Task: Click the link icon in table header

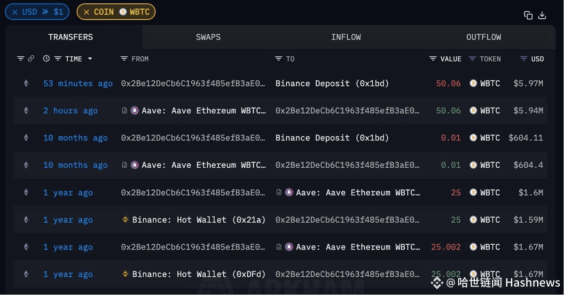Action: click(31, 59)
